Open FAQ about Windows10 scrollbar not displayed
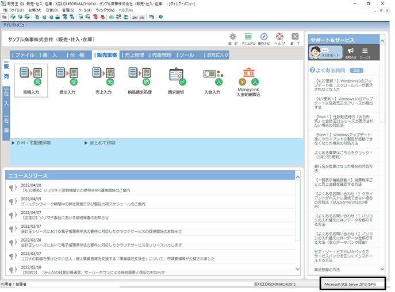 pos(344,85)
